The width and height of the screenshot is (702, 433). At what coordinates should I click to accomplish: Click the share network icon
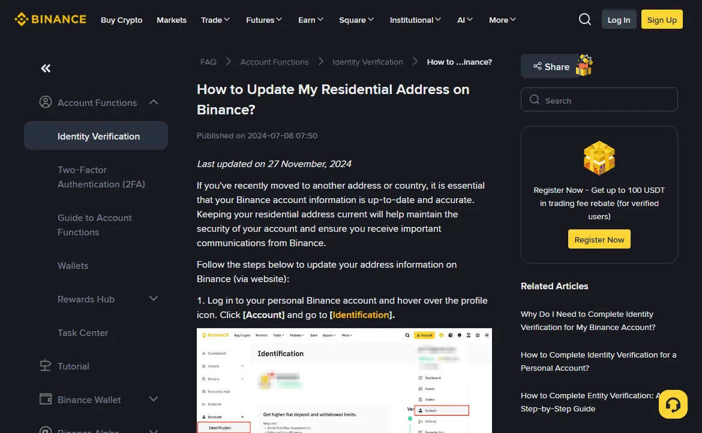click(537, 66)
